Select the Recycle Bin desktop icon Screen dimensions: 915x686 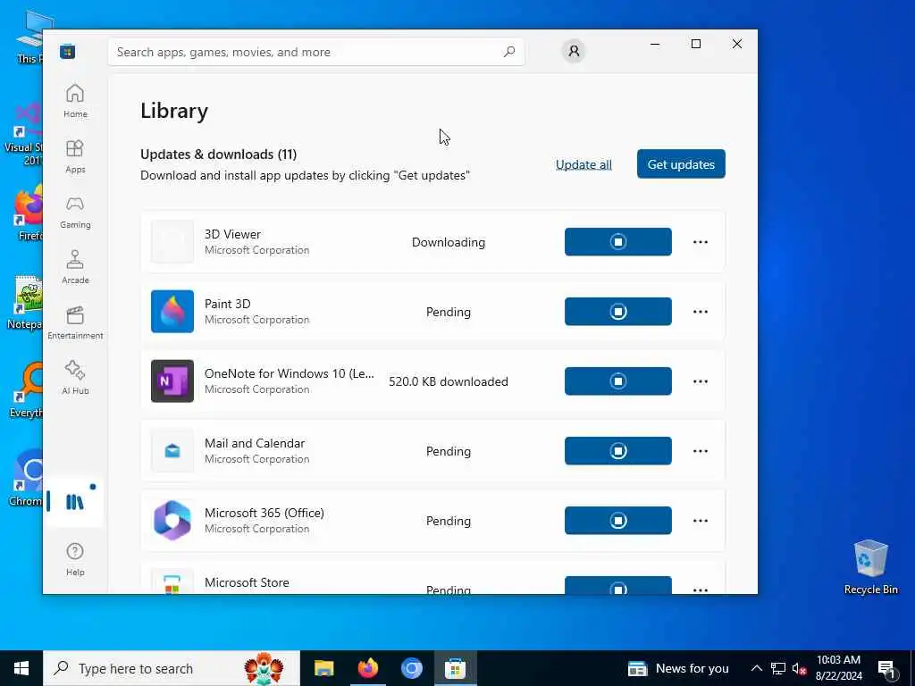(870, 567)
